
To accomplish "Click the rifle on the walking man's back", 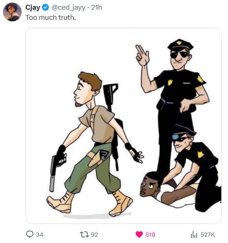I will (x=111, y=112).
